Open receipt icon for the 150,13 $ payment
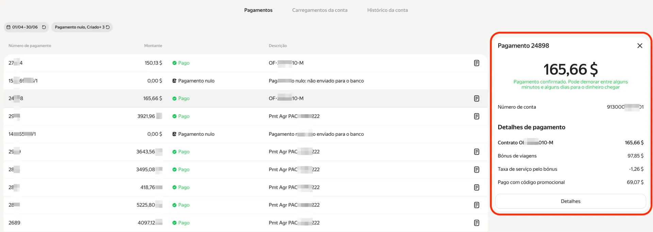 (x=476, y=63)
